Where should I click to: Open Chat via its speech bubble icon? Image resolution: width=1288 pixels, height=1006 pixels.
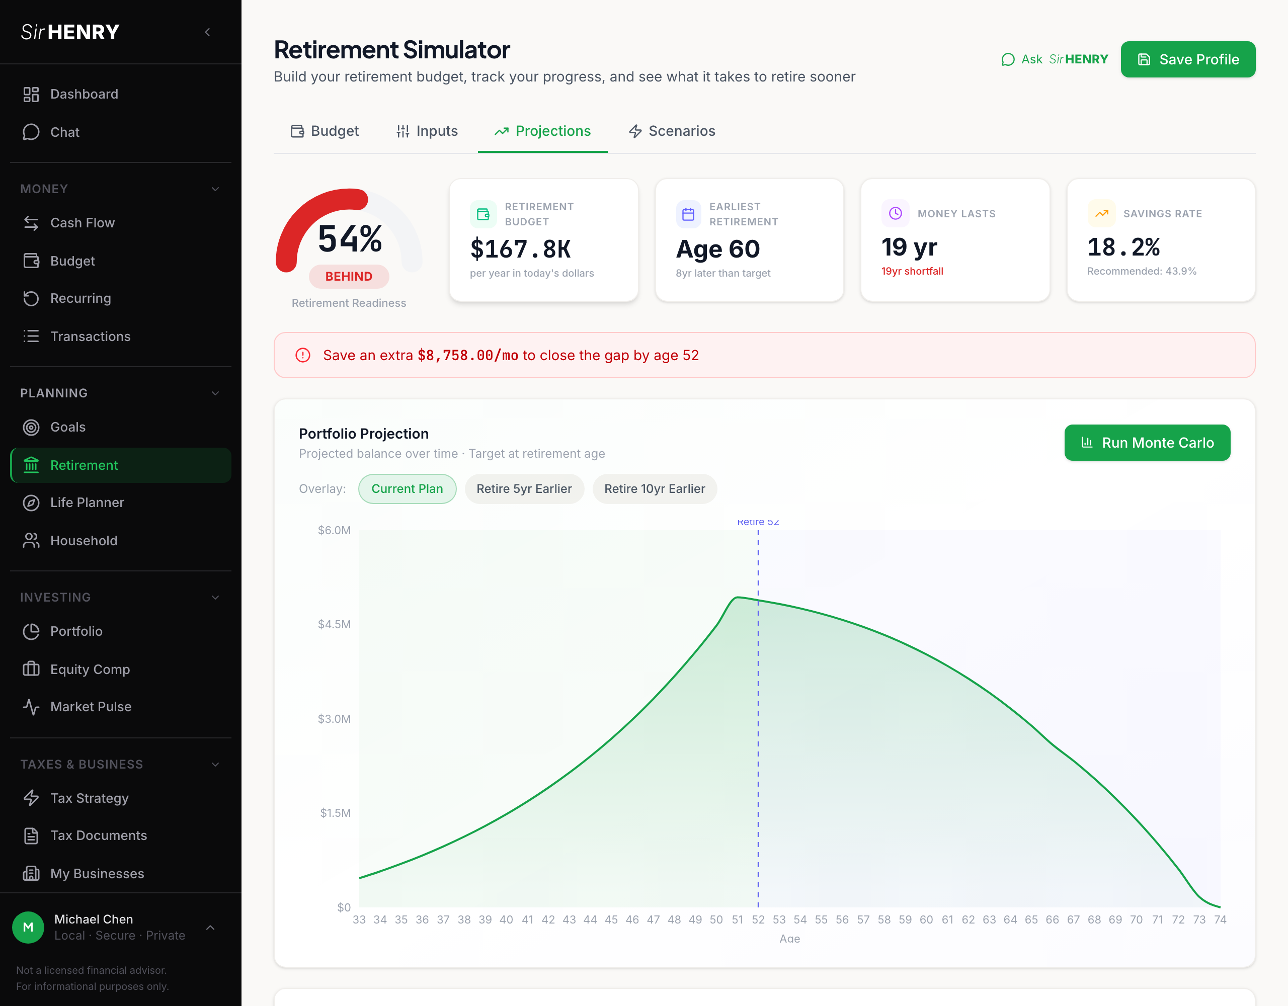(31, 132)
